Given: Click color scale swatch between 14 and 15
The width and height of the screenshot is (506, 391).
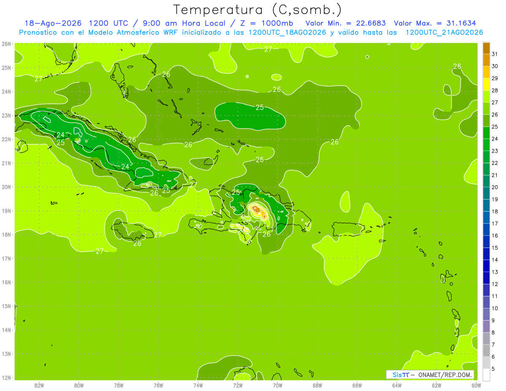Looking at the screenshot, I should [486, 253].
